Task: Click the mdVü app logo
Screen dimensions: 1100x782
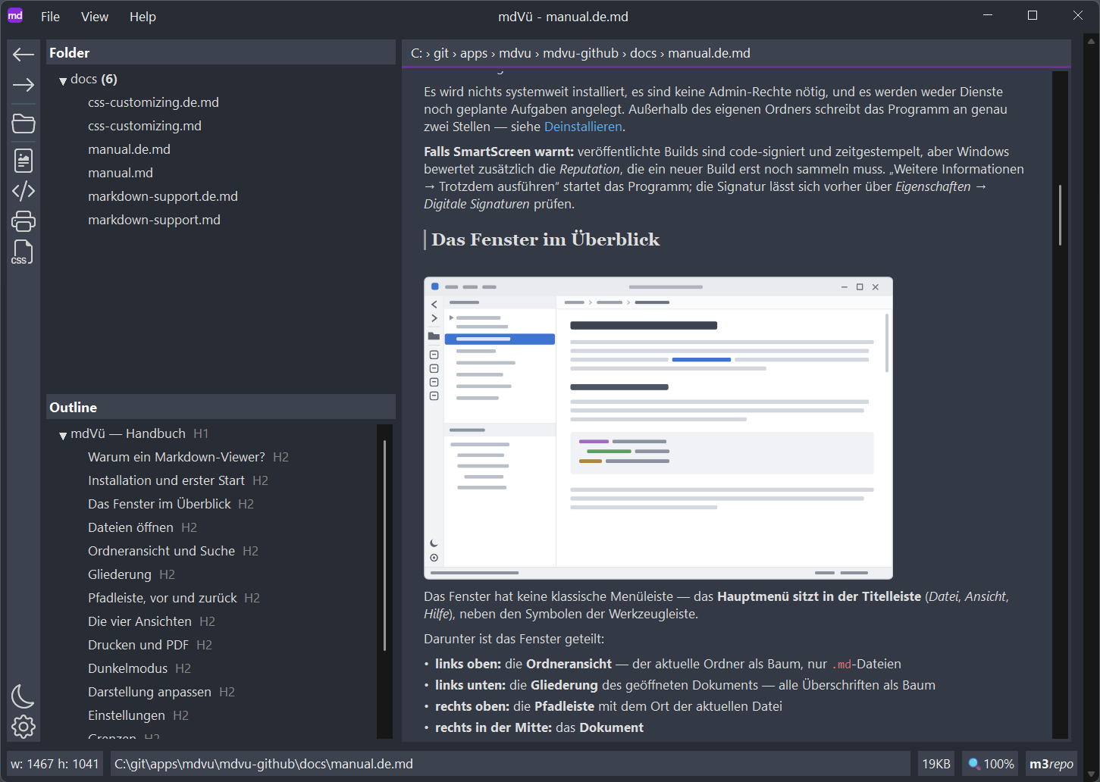Action: tap(15, 16)
